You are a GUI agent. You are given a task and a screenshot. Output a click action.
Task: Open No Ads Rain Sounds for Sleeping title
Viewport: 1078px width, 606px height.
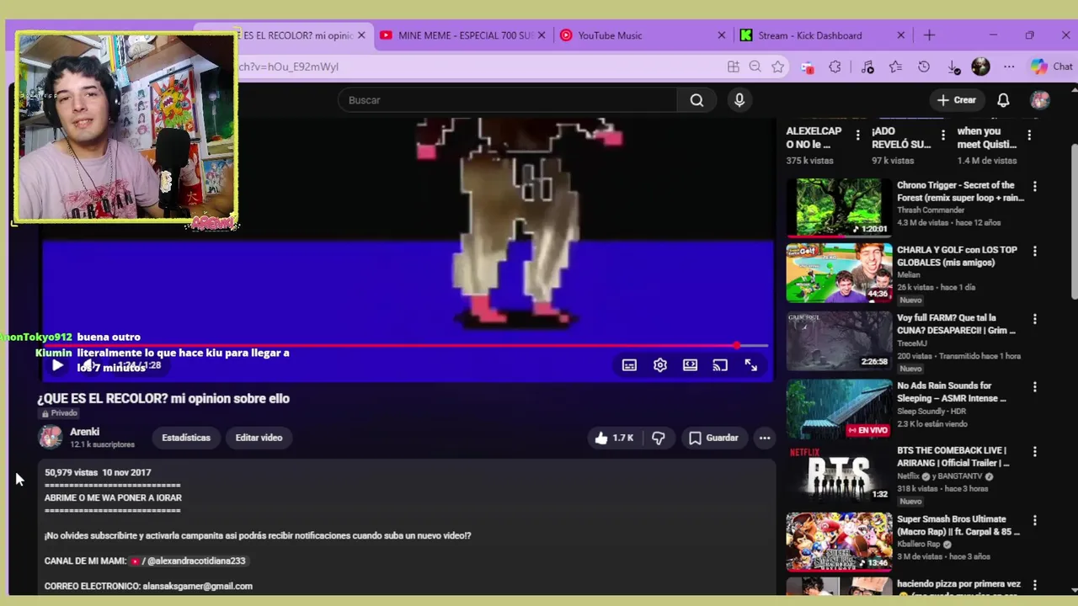pos(953,392)
